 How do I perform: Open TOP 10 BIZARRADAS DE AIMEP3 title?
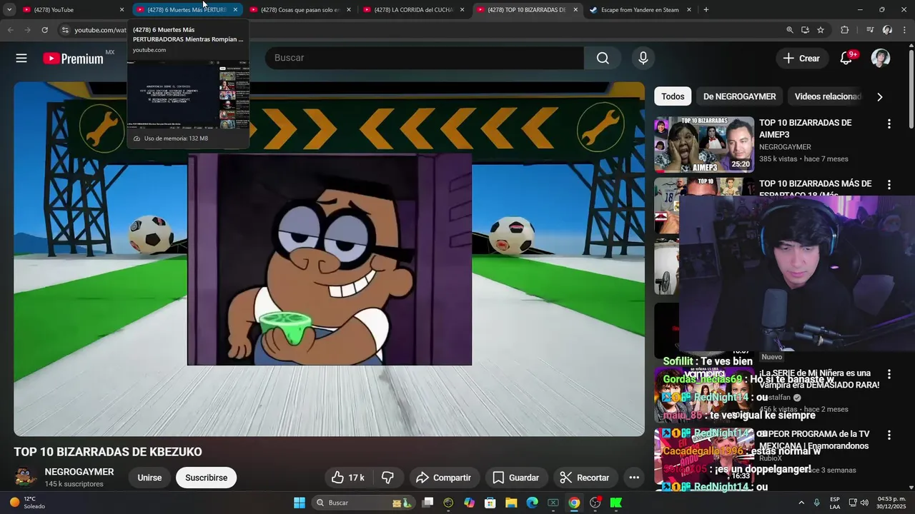[x=805, y=128]
